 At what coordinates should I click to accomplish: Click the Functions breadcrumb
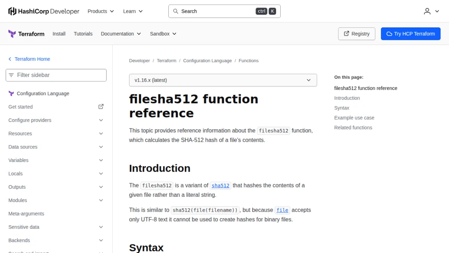pyautogui.click(x=248, y=61)
